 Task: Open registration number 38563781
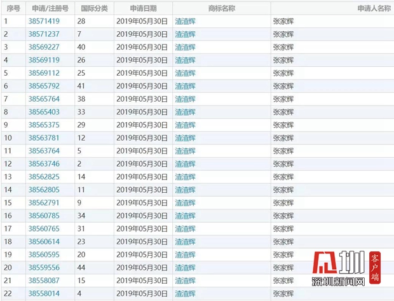click(x=44, y=138)
